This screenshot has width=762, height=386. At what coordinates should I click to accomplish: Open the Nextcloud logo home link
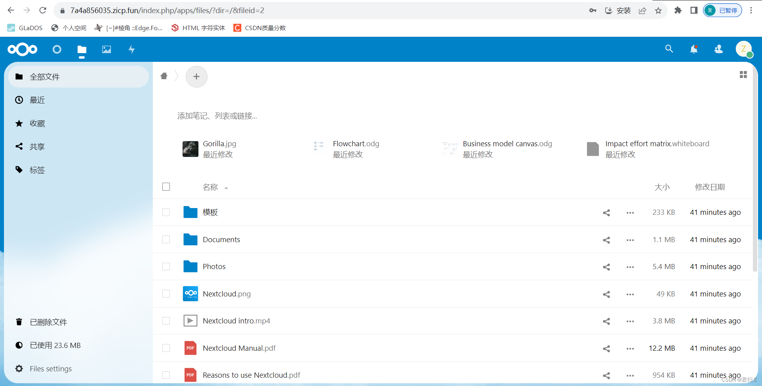(22, 50)
